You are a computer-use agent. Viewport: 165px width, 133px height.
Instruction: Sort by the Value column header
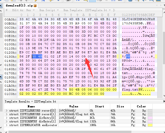(x=74, y=106)
